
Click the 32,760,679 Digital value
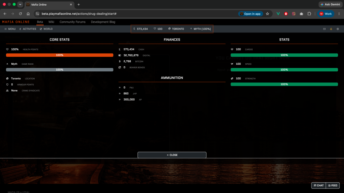[x=131, y=55]
